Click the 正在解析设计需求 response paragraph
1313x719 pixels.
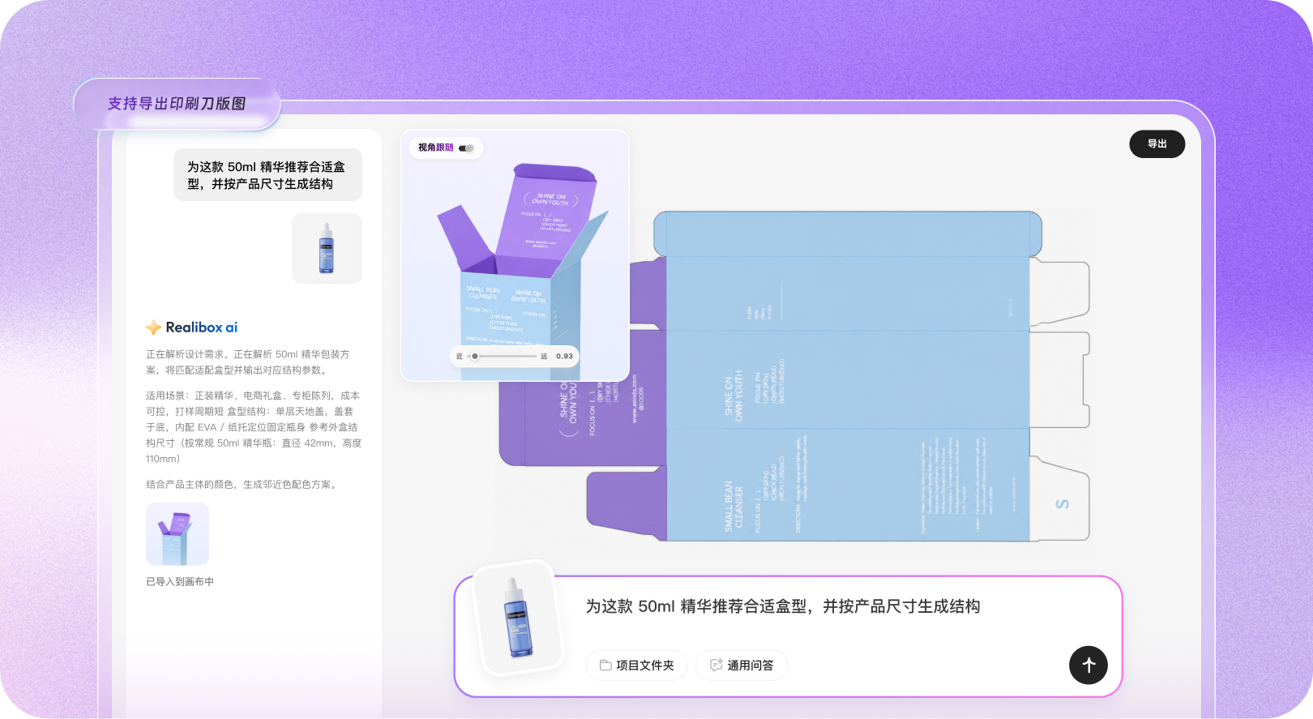pos(248,362)
